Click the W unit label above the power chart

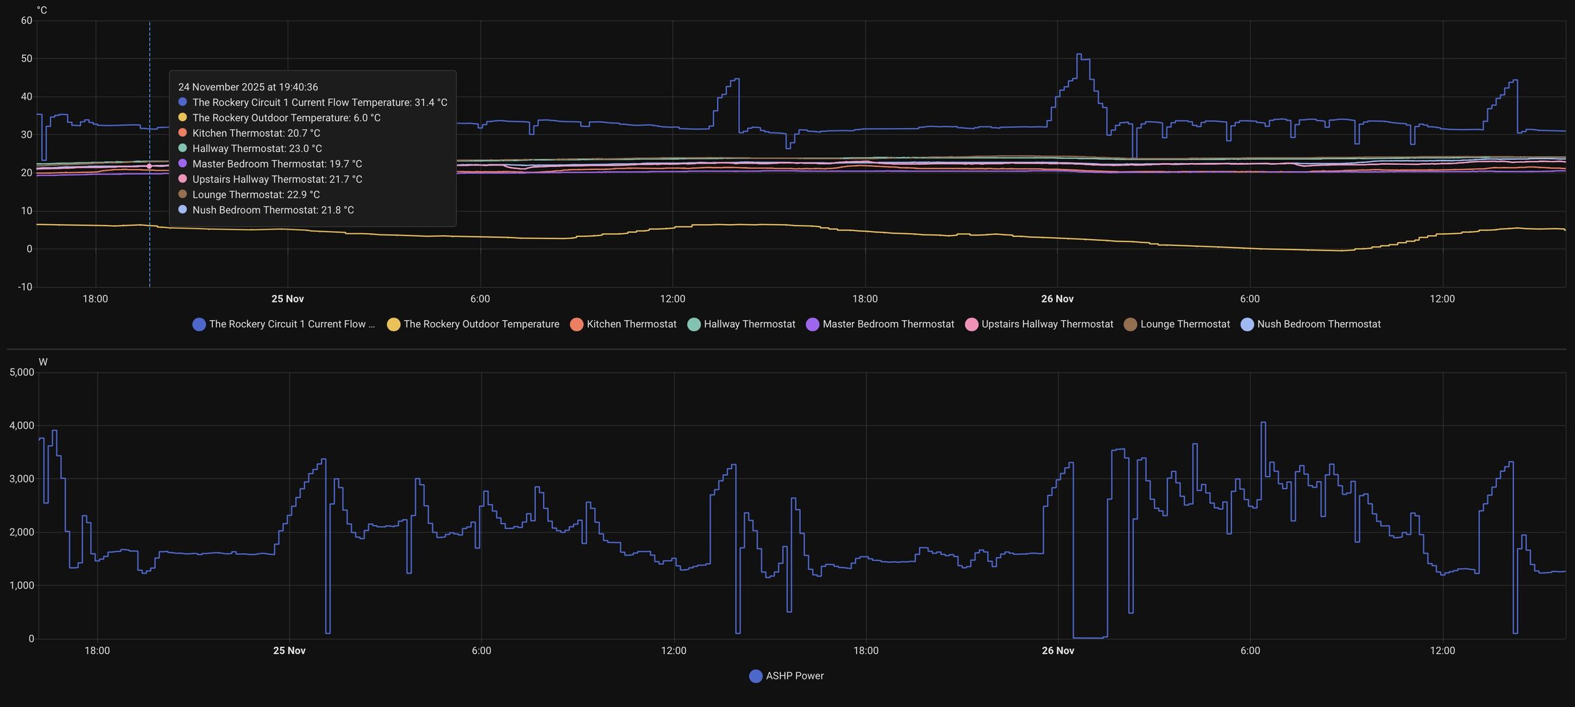coord(43,362)
